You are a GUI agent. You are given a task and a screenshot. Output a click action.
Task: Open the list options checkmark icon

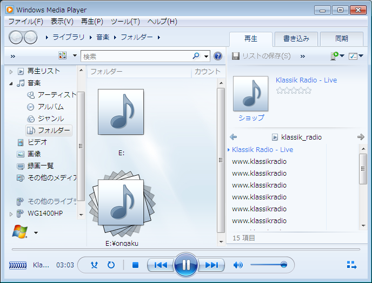click(353, 56)
